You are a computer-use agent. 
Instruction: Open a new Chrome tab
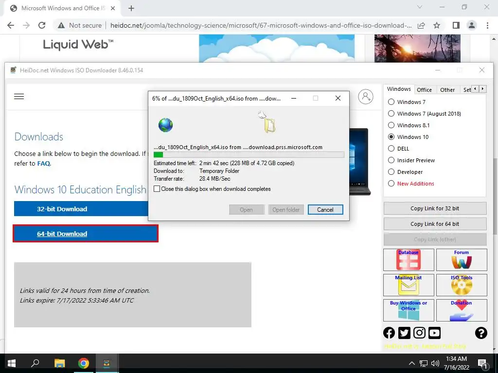coord(131,8)
